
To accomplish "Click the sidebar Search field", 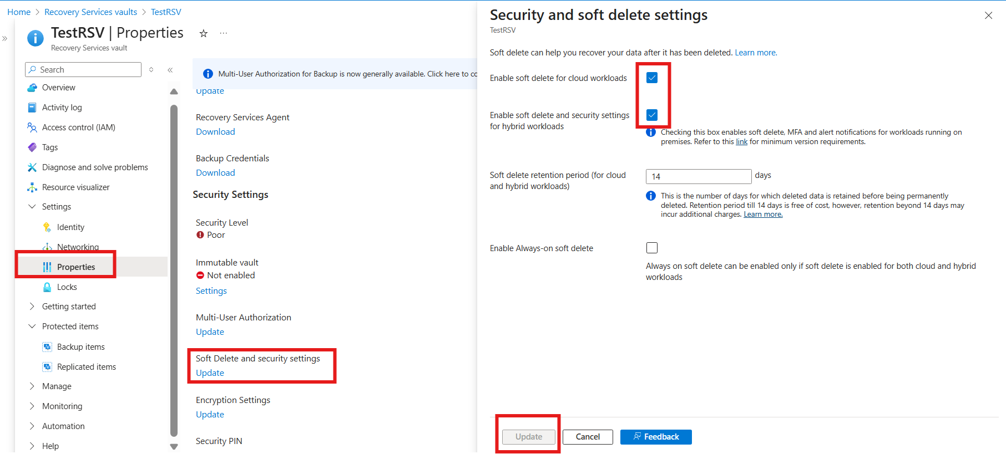I will 83,70.
